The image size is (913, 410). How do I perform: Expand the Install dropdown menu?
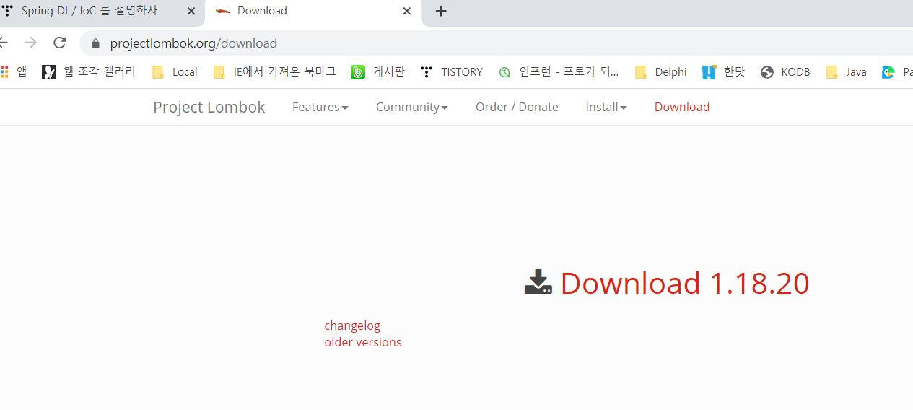(x=606, y=107)
